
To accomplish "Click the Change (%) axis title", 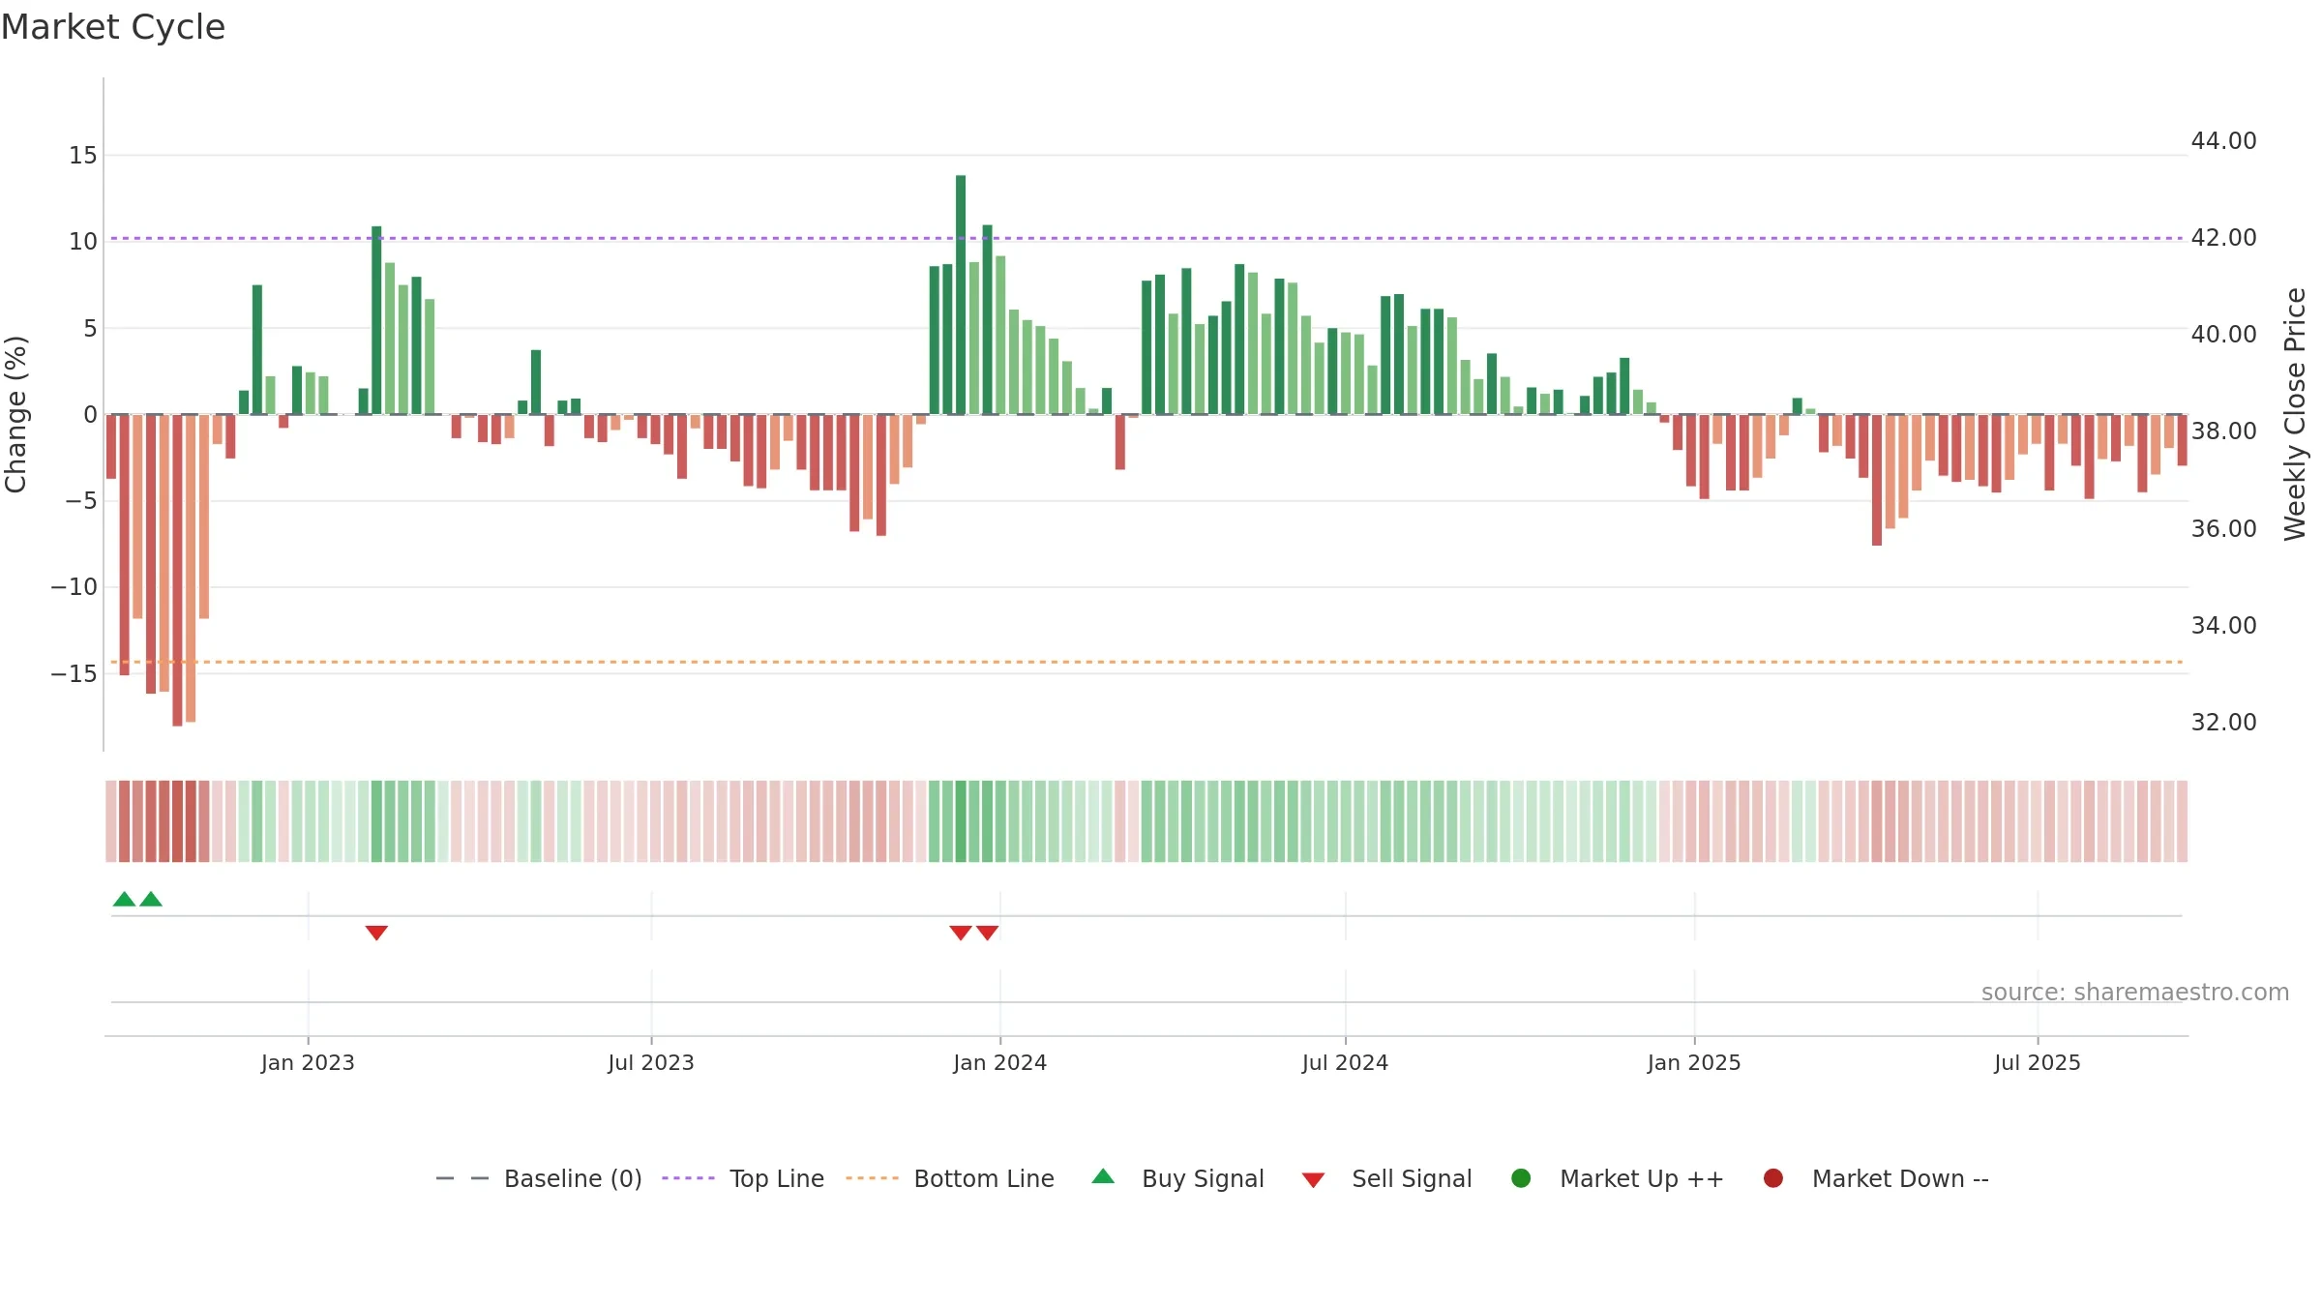I will (x=15, y=414).
